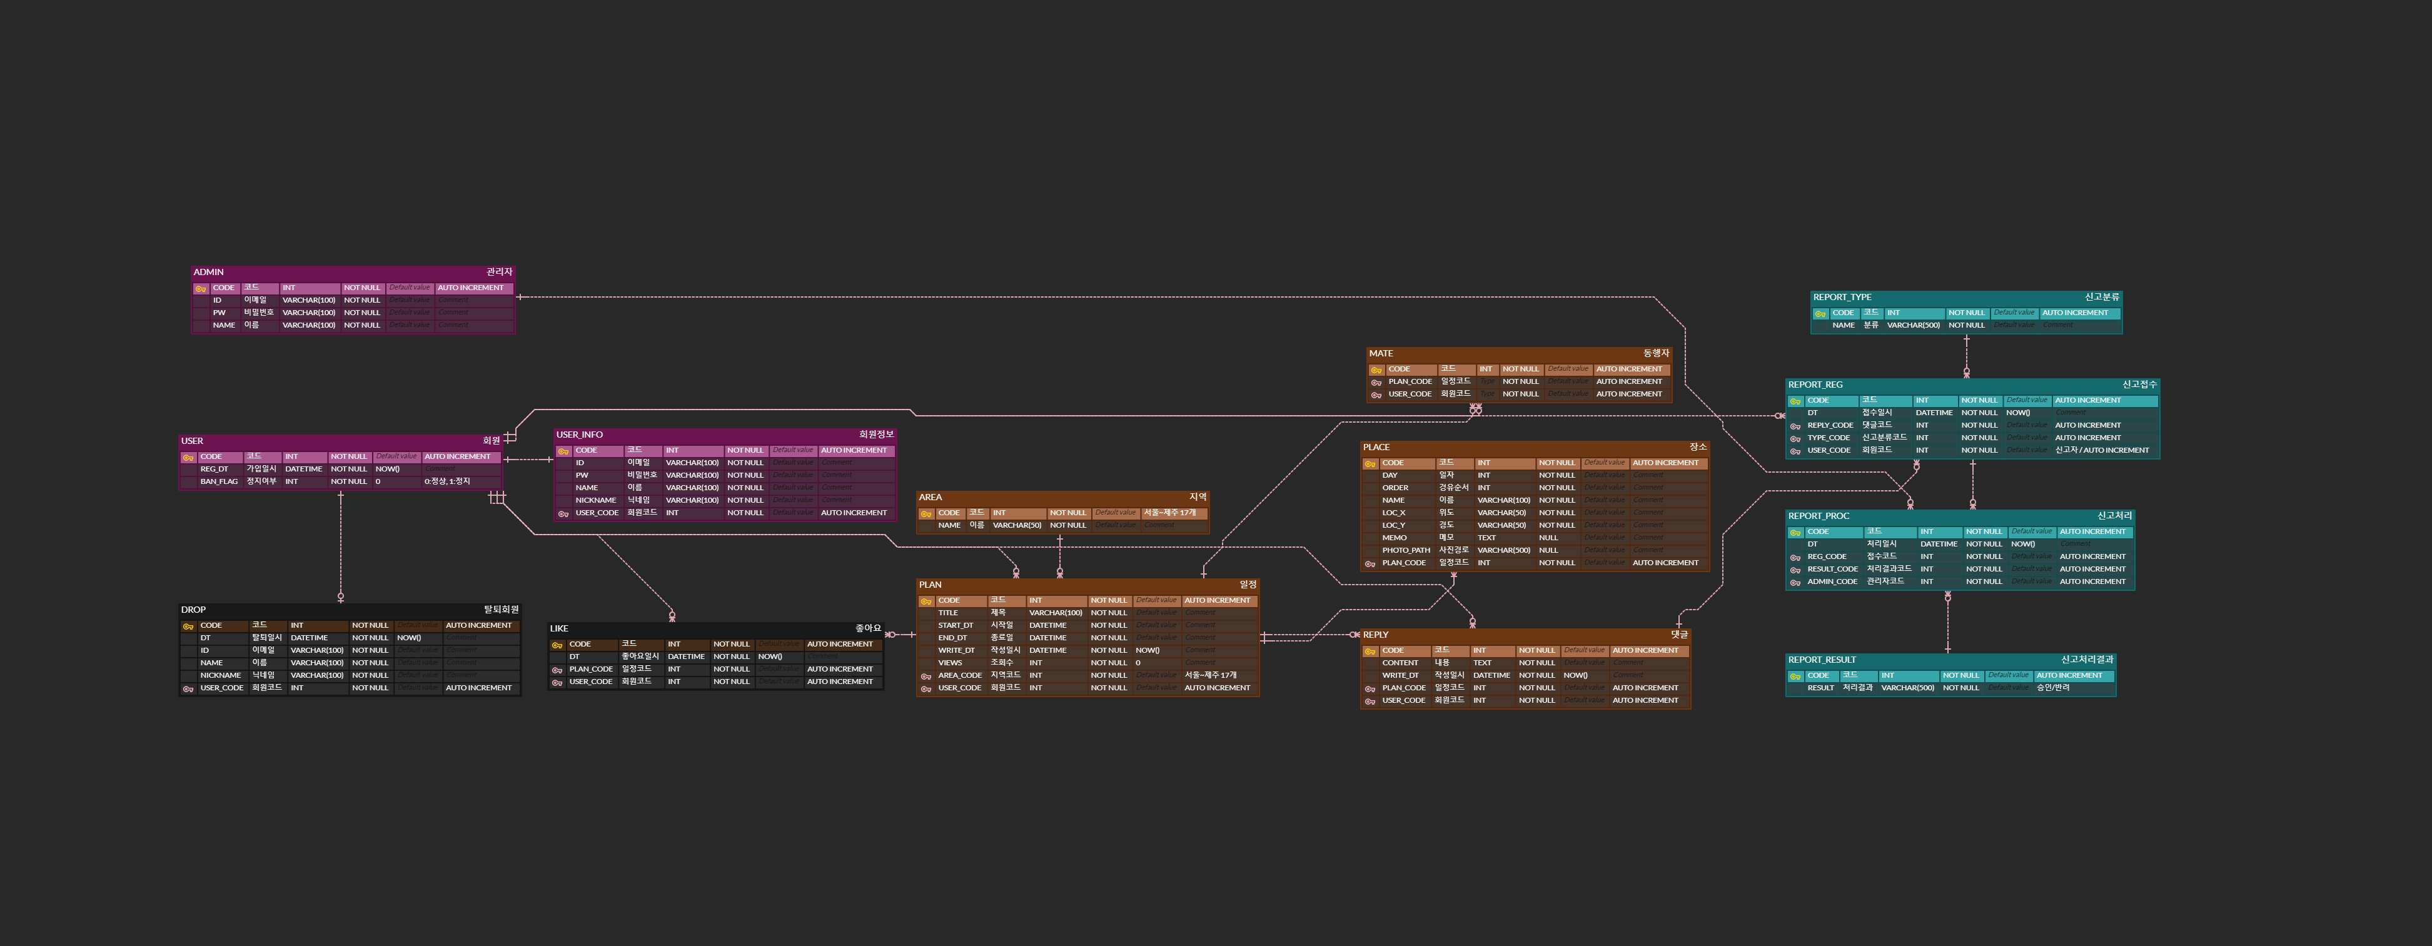Click BAN_FLAG column name in USER table

click(x=218, y=481)
